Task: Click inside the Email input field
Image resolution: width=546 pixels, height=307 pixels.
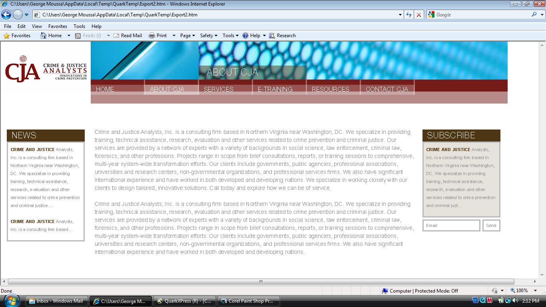Action: [451, 225]
